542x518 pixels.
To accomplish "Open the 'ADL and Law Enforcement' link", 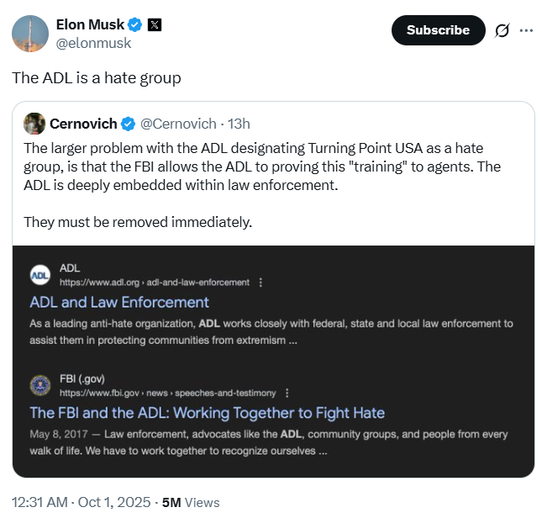I will [x=119, y=302].
